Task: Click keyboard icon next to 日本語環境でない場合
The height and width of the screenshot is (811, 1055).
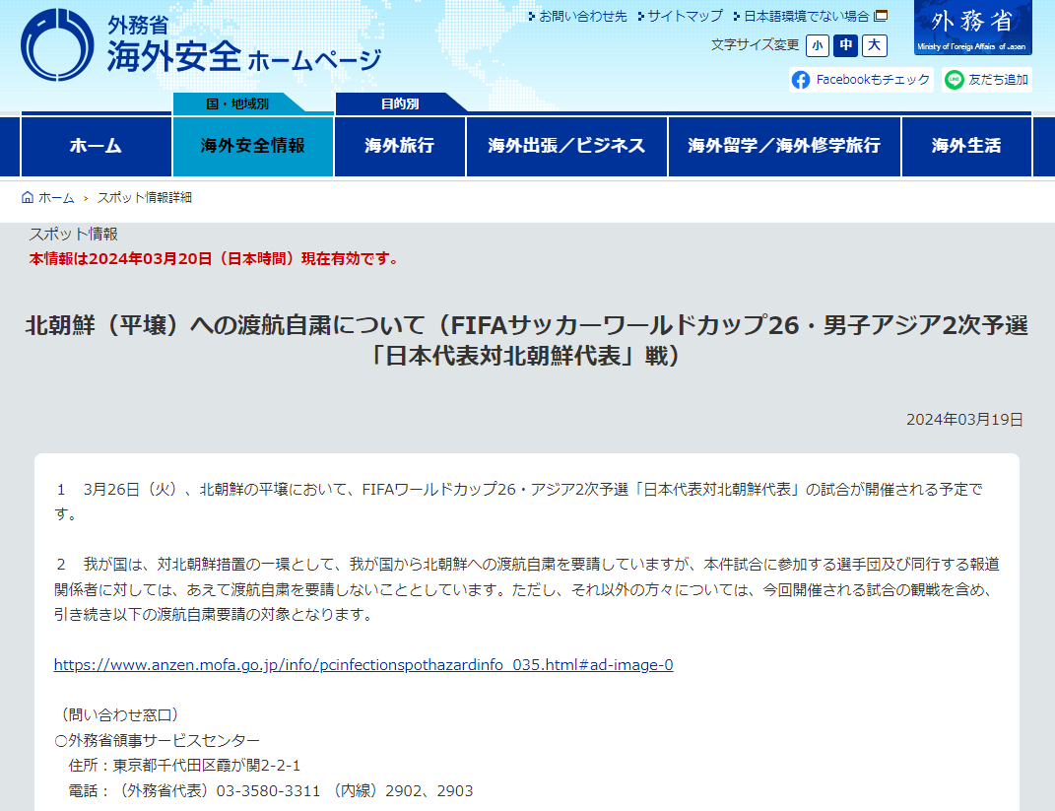Action: pyautogui.click(x=882, y=16)
